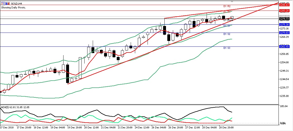Select the D1 Pivot level label
Image resolution: width=293 pixels, height=131 pixels.
228,20
